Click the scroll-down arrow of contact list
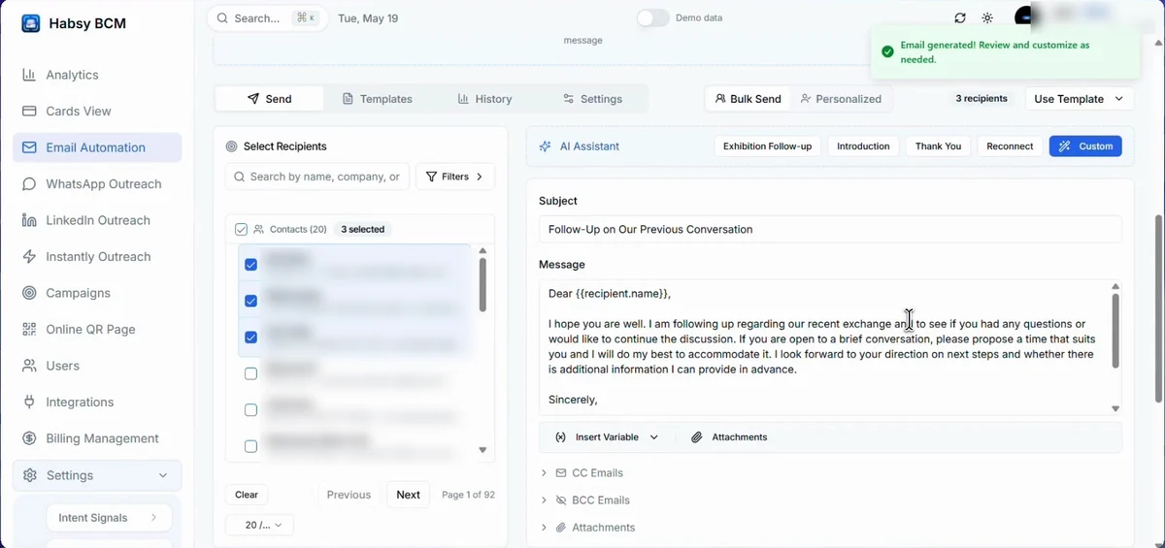 (483, 450)
